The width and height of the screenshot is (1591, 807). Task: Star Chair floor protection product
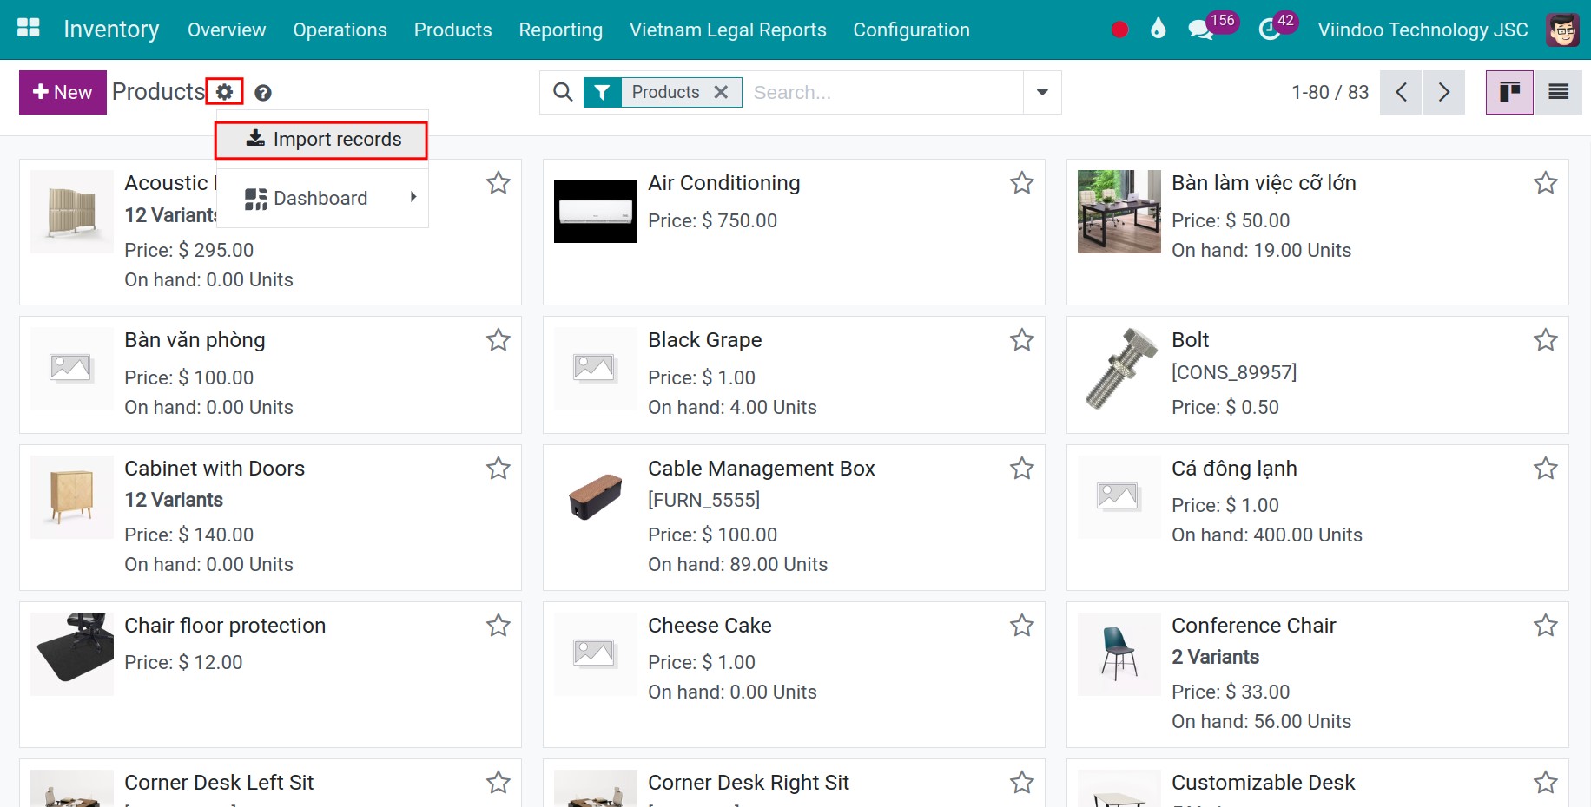pyautogui.click(x=498, y=626)
